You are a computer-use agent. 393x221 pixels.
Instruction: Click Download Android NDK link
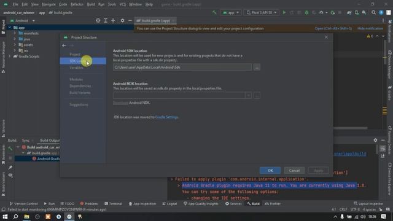tap(120, 103)
